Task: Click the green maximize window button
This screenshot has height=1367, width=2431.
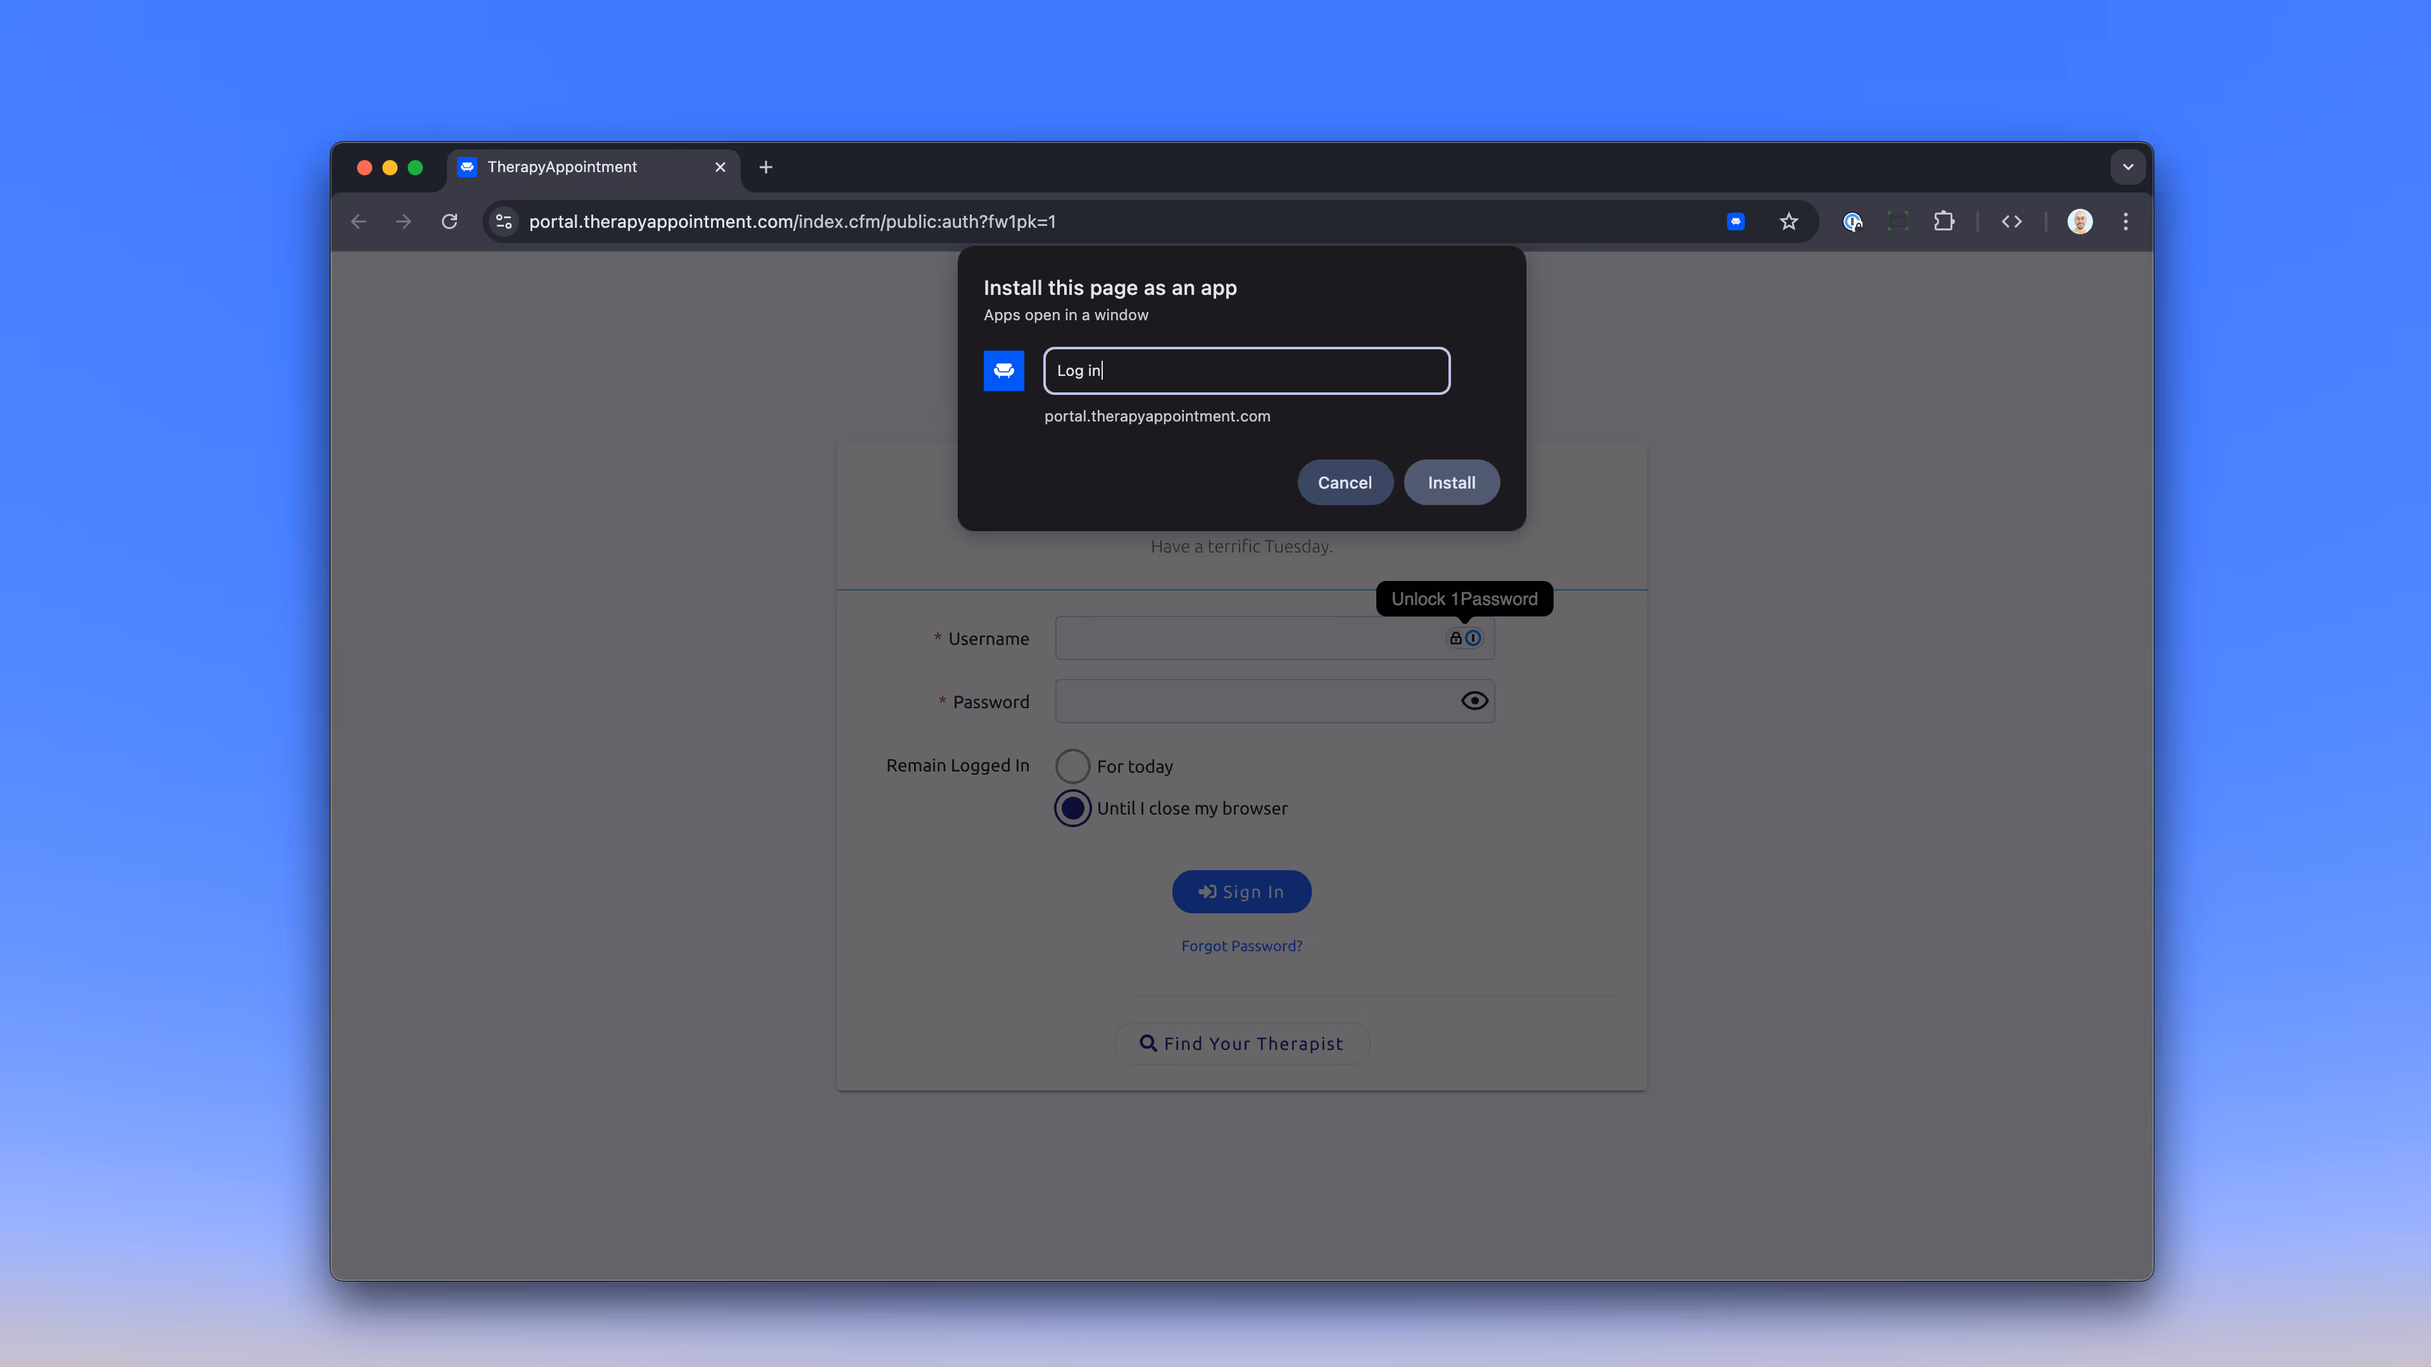Action: click(x=415, y=167)
